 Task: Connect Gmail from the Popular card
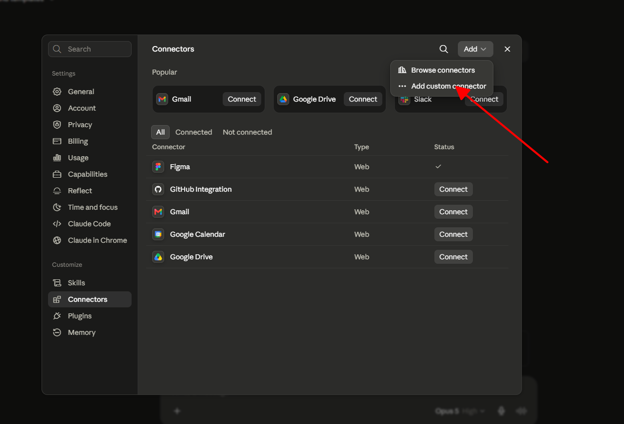tap(242, 99)
